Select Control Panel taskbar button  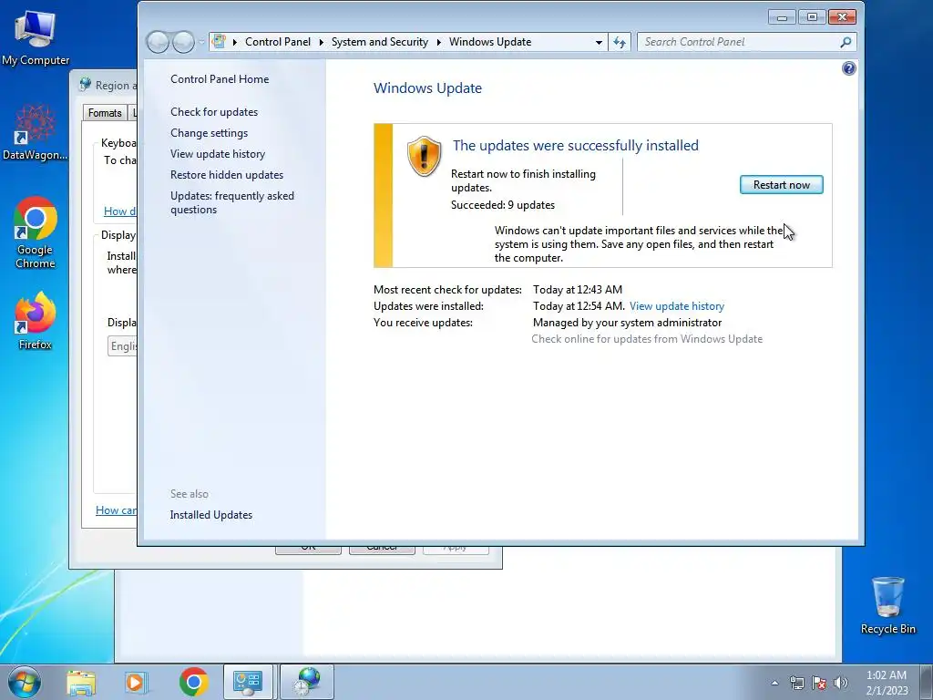248,682
